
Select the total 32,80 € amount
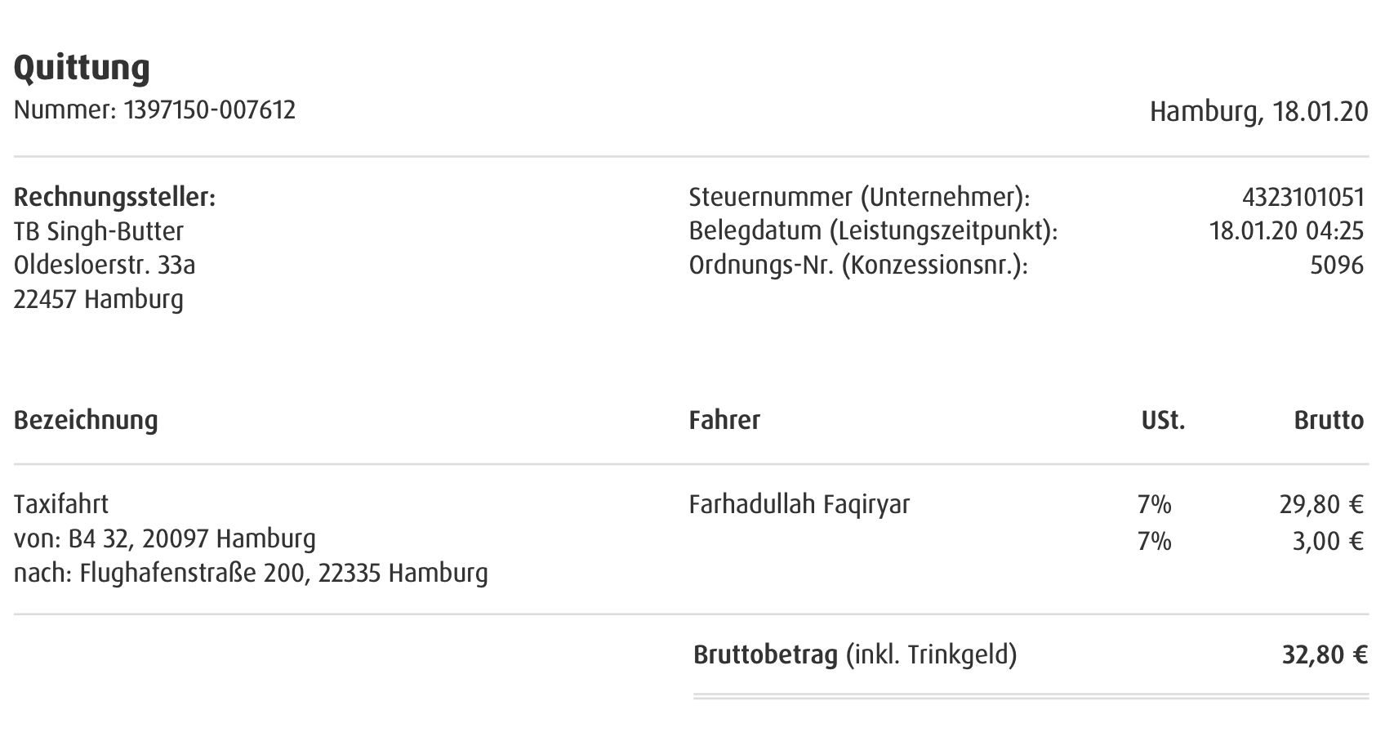coord(1325,654)
